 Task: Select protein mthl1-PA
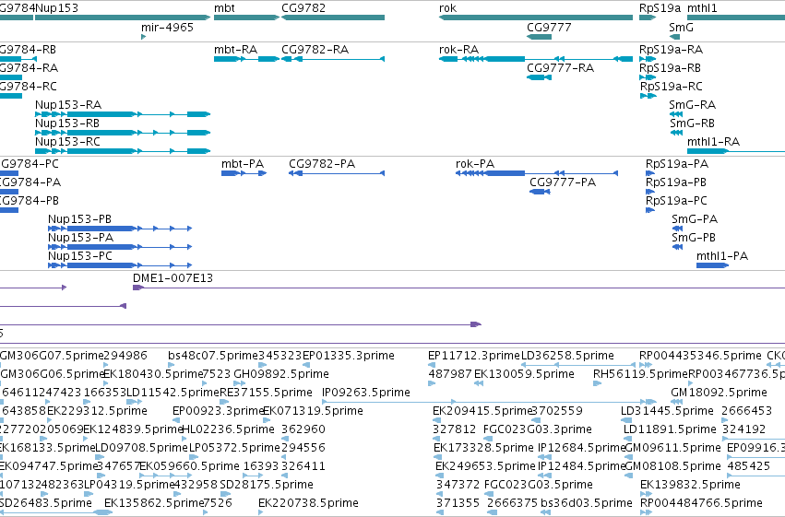point(722,256)
